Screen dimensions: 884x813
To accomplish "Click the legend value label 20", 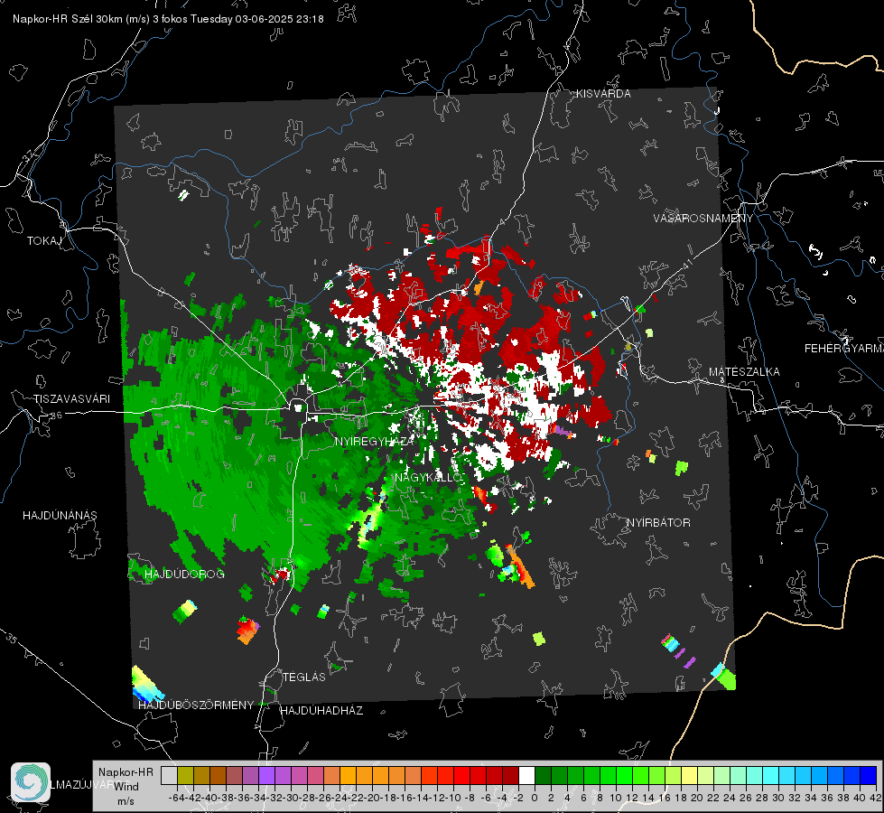I will click(x=697, y=798).
